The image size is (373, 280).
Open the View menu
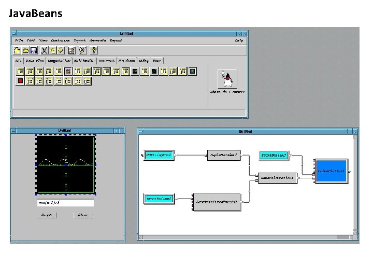coord(44,40)
